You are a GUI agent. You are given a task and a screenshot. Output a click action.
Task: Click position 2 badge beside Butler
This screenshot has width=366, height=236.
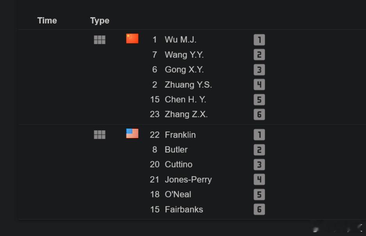point(259,150)
